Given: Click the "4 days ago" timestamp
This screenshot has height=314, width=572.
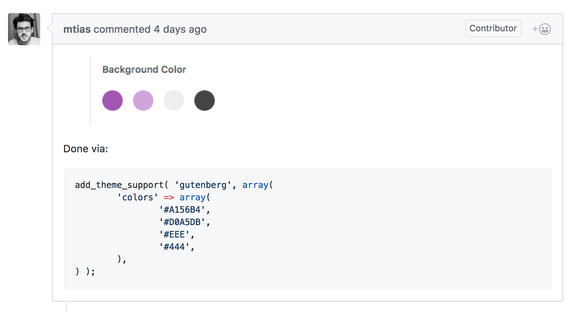Looking at the screenshot, I should coord(180,29).
